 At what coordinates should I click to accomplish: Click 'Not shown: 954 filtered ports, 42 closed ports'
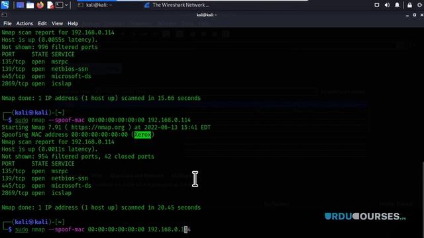point(78,157)
